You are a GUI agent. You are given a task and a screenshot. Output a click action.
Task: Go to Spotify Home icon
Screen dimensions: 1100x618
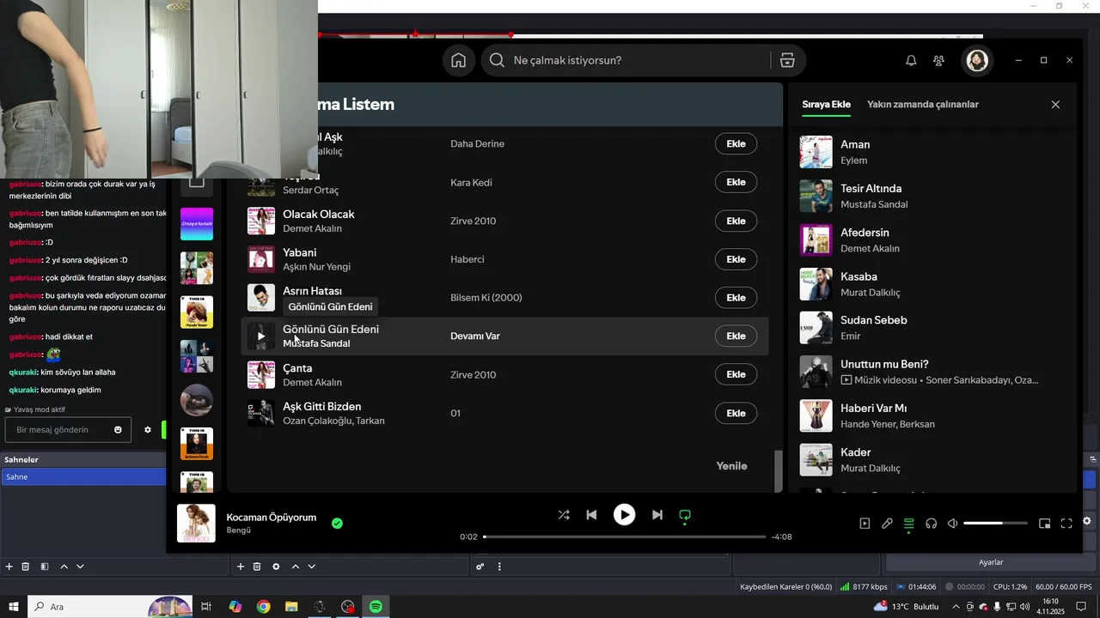pos(459,60)
